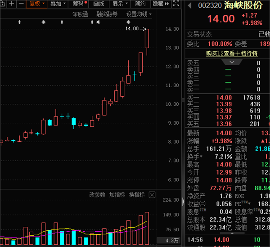The image size is (270, 247).
Task: Select the 融资融券 margin trading tab
Action: pos(107,14)
